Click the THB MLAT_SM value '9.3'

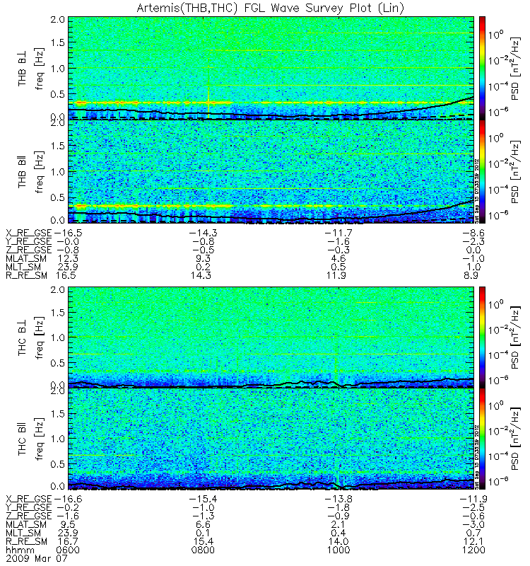(204, 258)
